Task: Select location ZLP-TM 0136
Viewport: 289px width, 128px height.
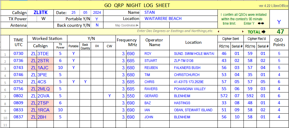Action: [x=184, y=60]
